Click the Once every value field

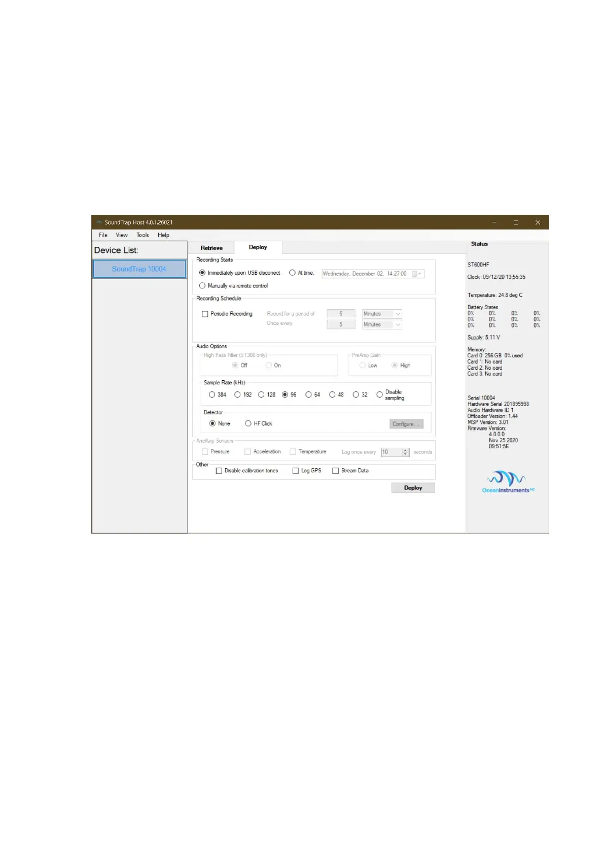tap(341, 324)
